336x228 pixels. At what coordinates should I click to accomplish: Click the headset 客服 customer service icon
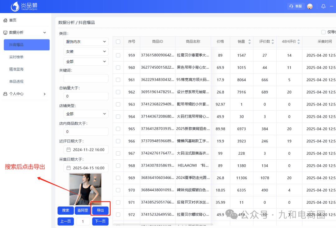pyautogui.click(x=291, y=6)
